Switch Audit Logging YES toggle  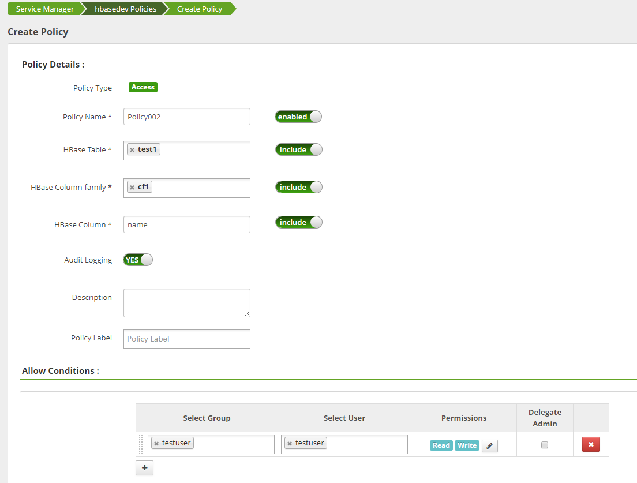click(138, 260)
